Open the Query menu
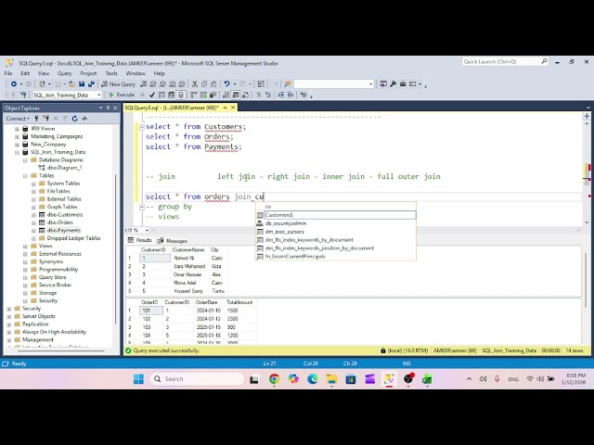Image resolution: width=594 pixels, height=445 pixels. pyautogui.click(x=64, y=73)
